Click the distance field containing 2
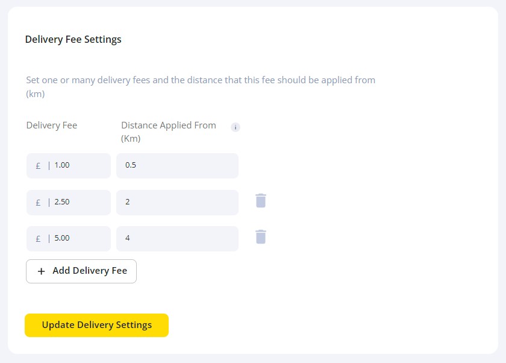This screenshot has height=363, width=506. [177, 202]
